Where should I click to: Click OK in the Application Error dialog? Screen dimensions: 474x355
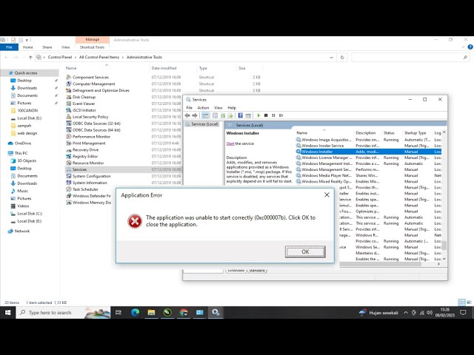305,251
